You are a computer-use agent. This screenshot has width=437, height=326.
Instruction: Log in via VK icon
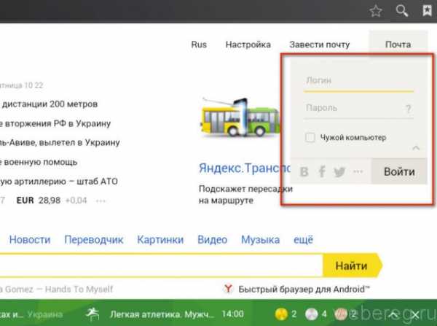304,171
